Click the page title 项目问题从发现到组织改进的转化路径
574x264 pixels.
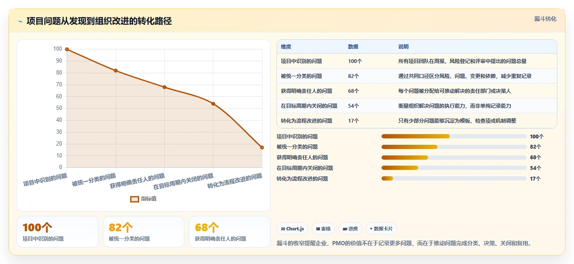(99, 21)
